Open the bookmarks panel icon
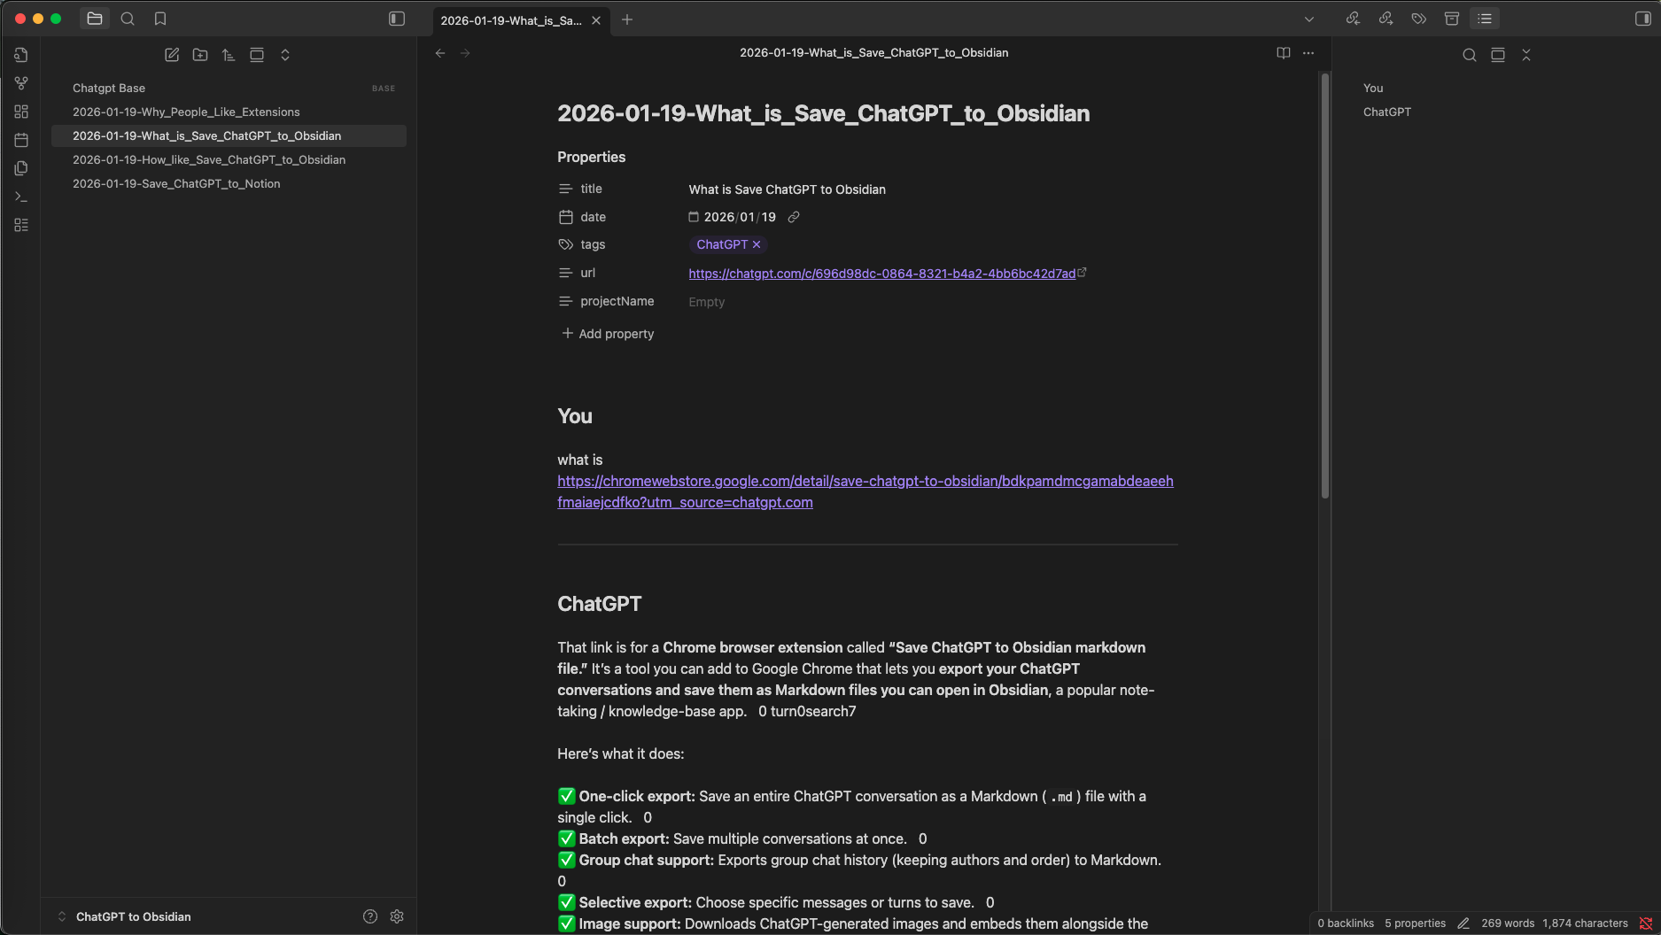The width and height of the screenshot is (1661, 935). pos(160,19)
